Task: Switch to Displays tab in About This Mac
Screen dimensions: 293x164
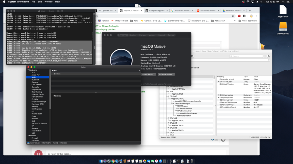Action: point(133,35)
